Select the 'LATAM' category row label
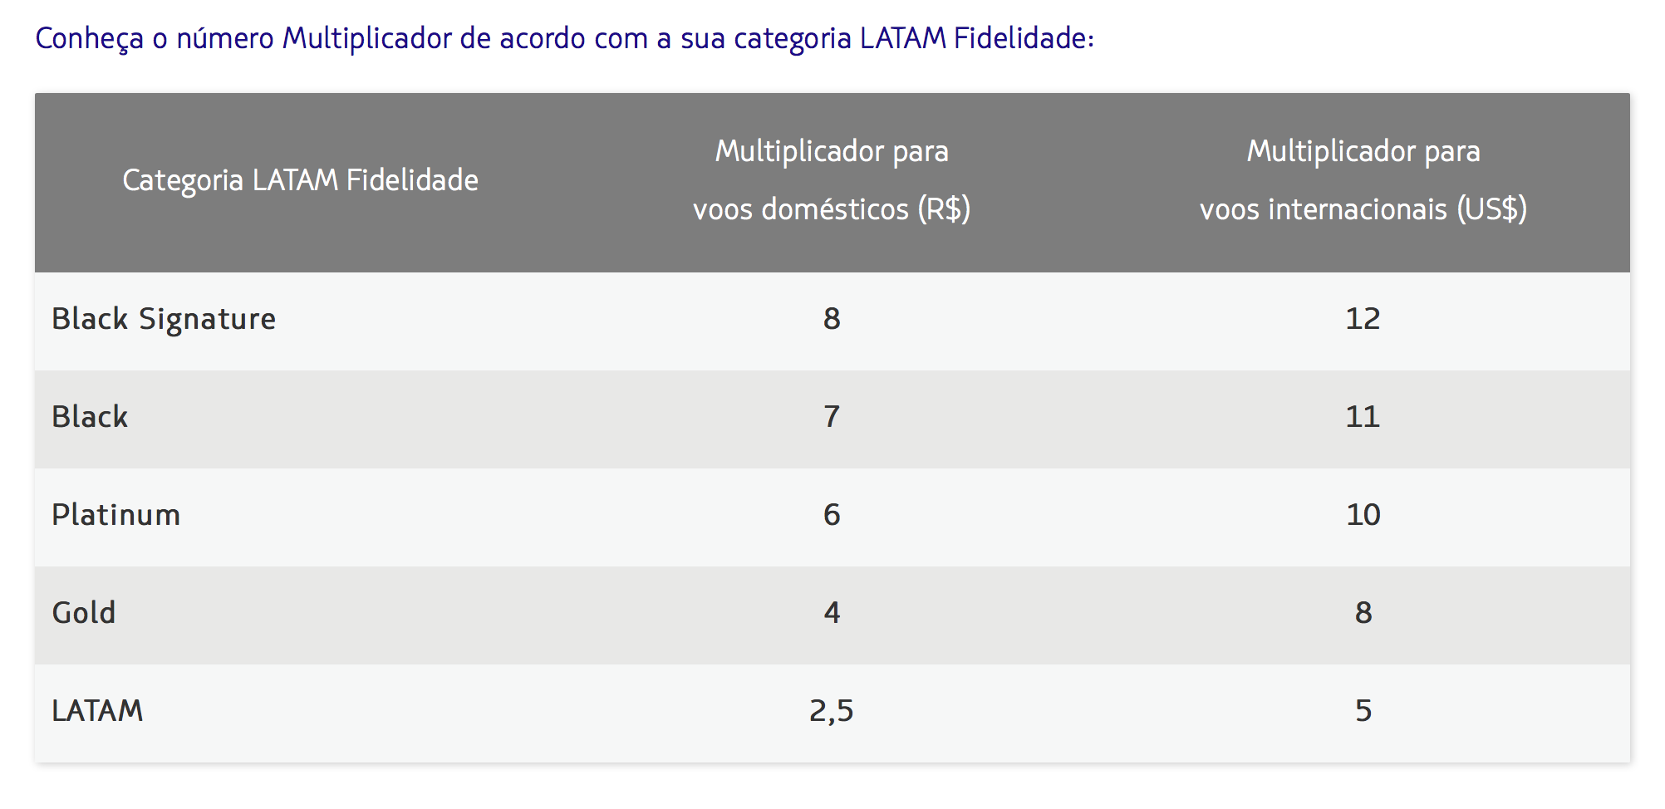 click(x=97, y=712)
